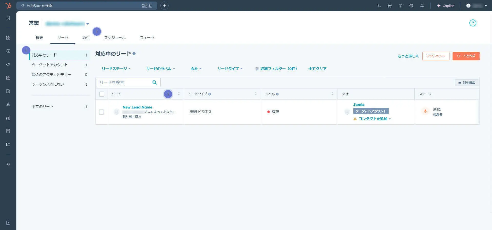Select the New Lead Name row checkbox
Screen dimensions: 492x230
click(101, 112)
